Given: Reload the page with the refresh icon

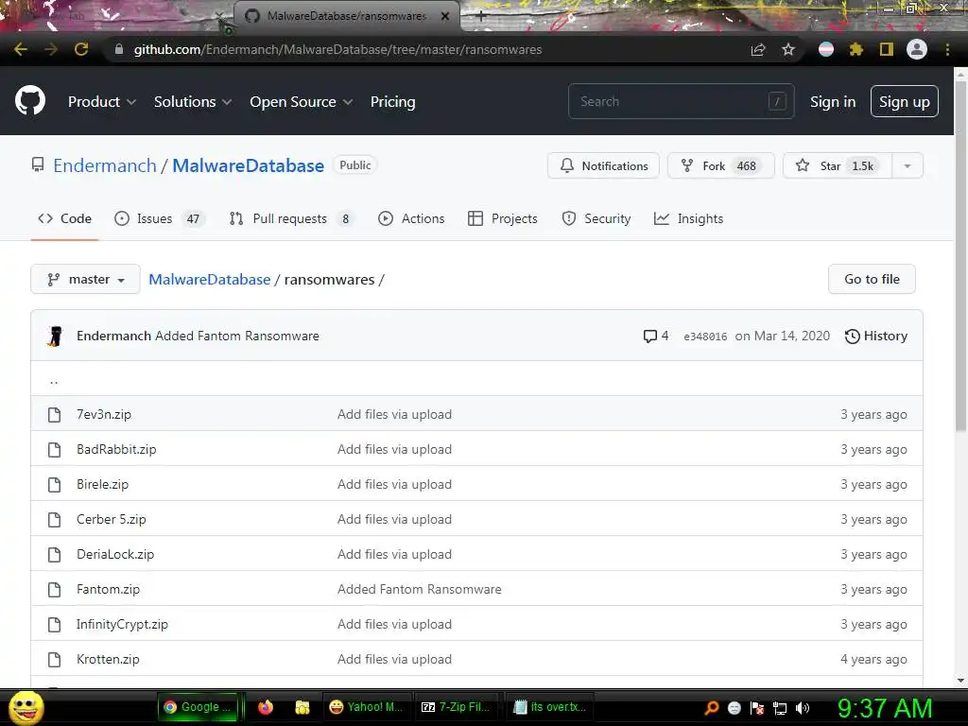Looking at the screenshot, I should [81, 49].
